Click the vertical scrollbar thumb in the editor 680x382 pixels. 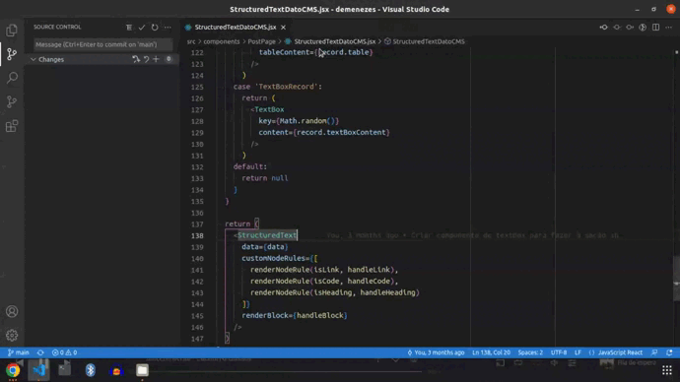pyautogui.click(x=676, y=279)
